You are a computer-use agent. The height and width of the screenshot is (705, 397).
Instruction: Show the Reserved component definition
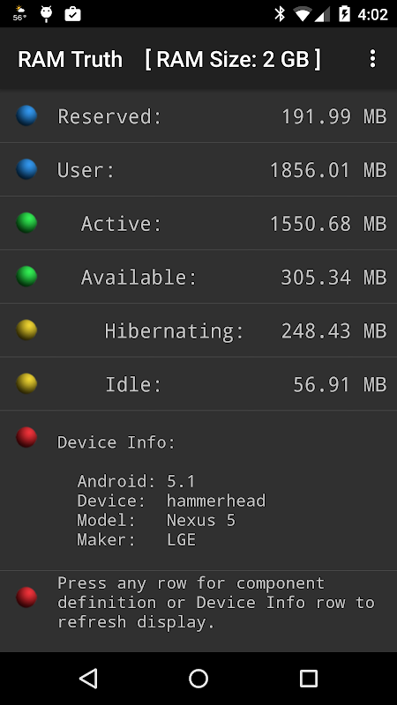(x=198, y=116)
